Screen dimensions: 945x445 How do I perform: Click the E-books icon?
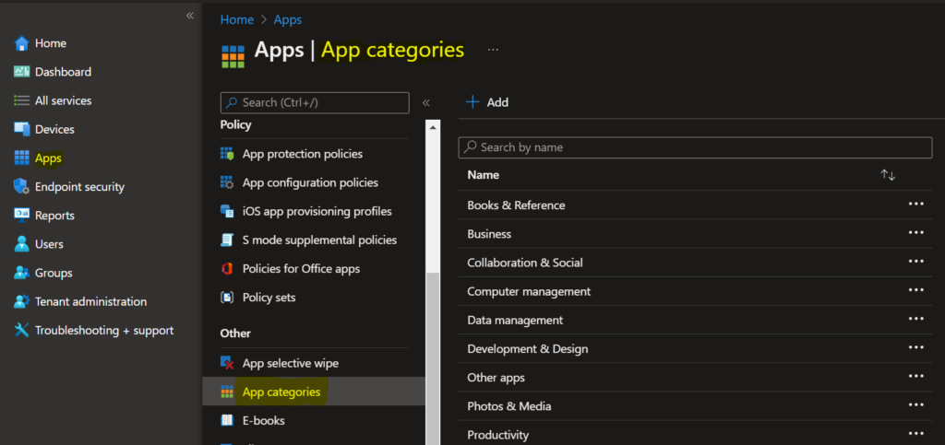227,420
